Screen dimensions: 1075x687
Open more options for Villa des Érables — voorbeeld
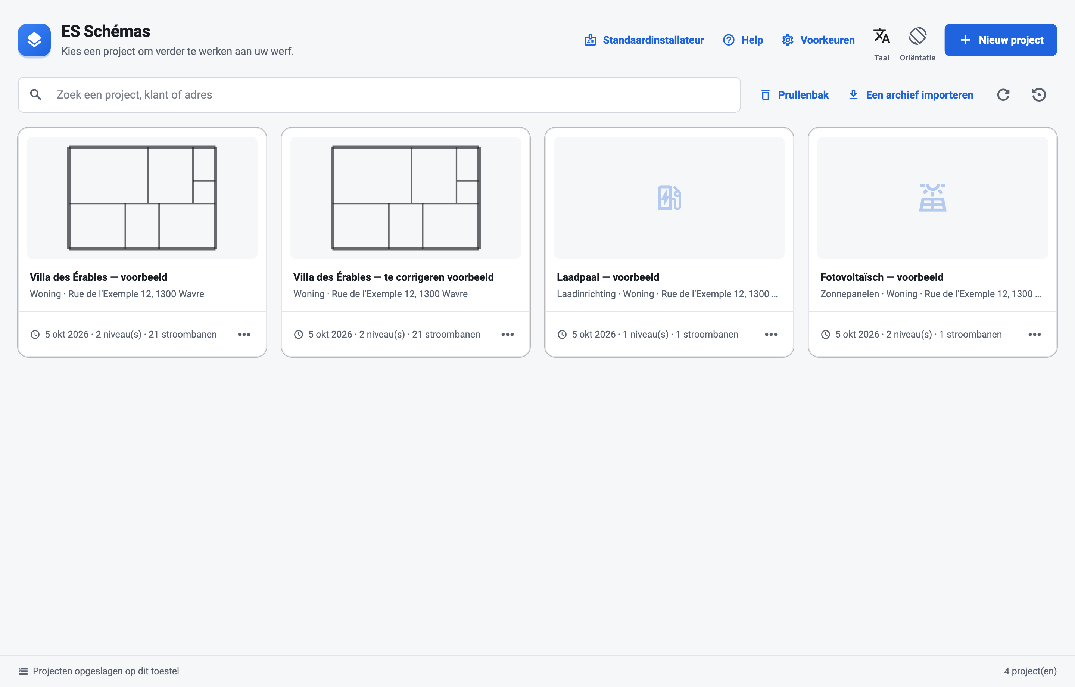click(244, 335)
